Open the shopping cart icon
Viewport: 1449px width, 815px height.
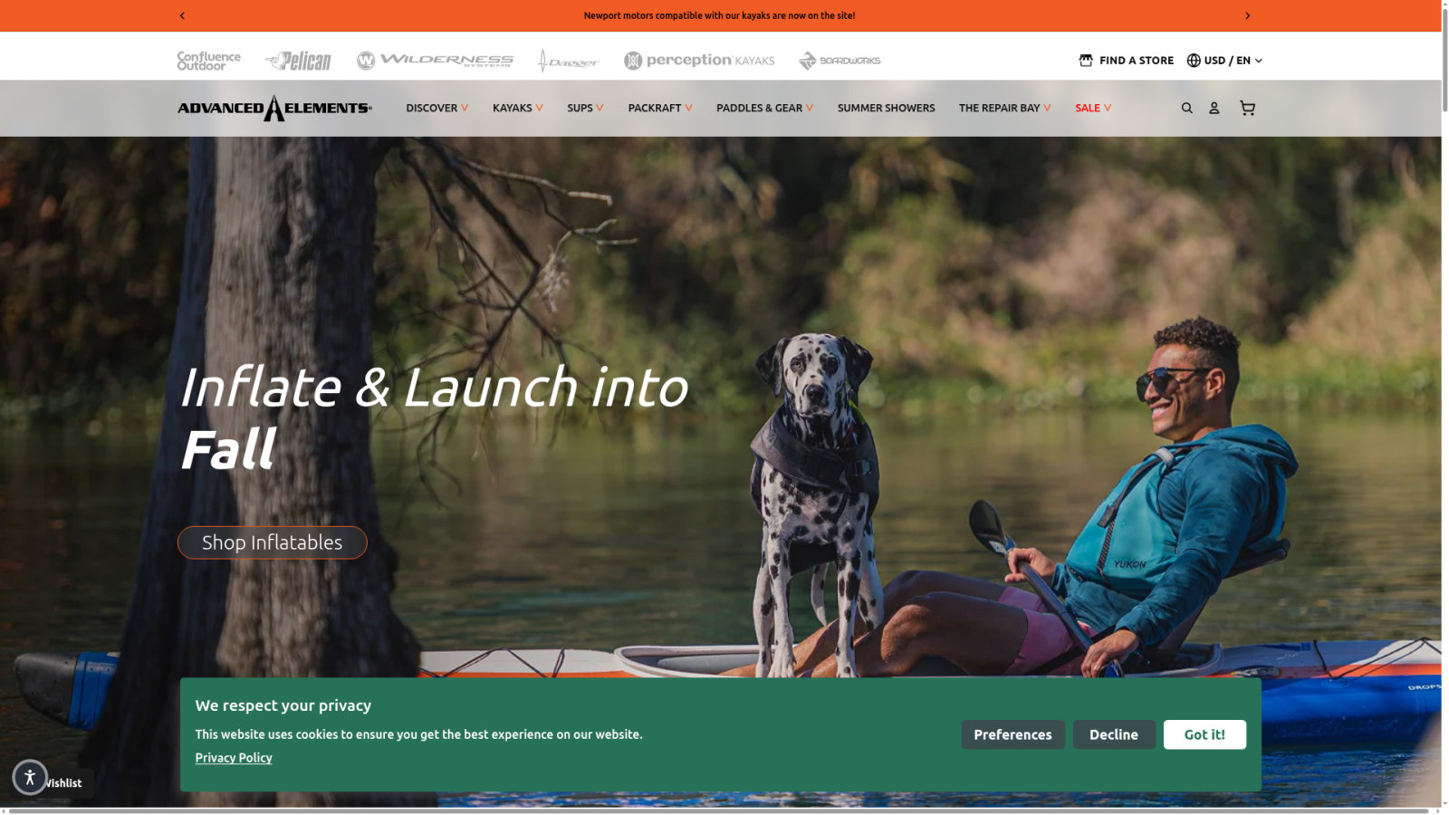point(1247,108)
